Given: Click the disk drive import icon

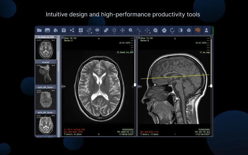Looking at the screenshot, I should click(47, 30).
